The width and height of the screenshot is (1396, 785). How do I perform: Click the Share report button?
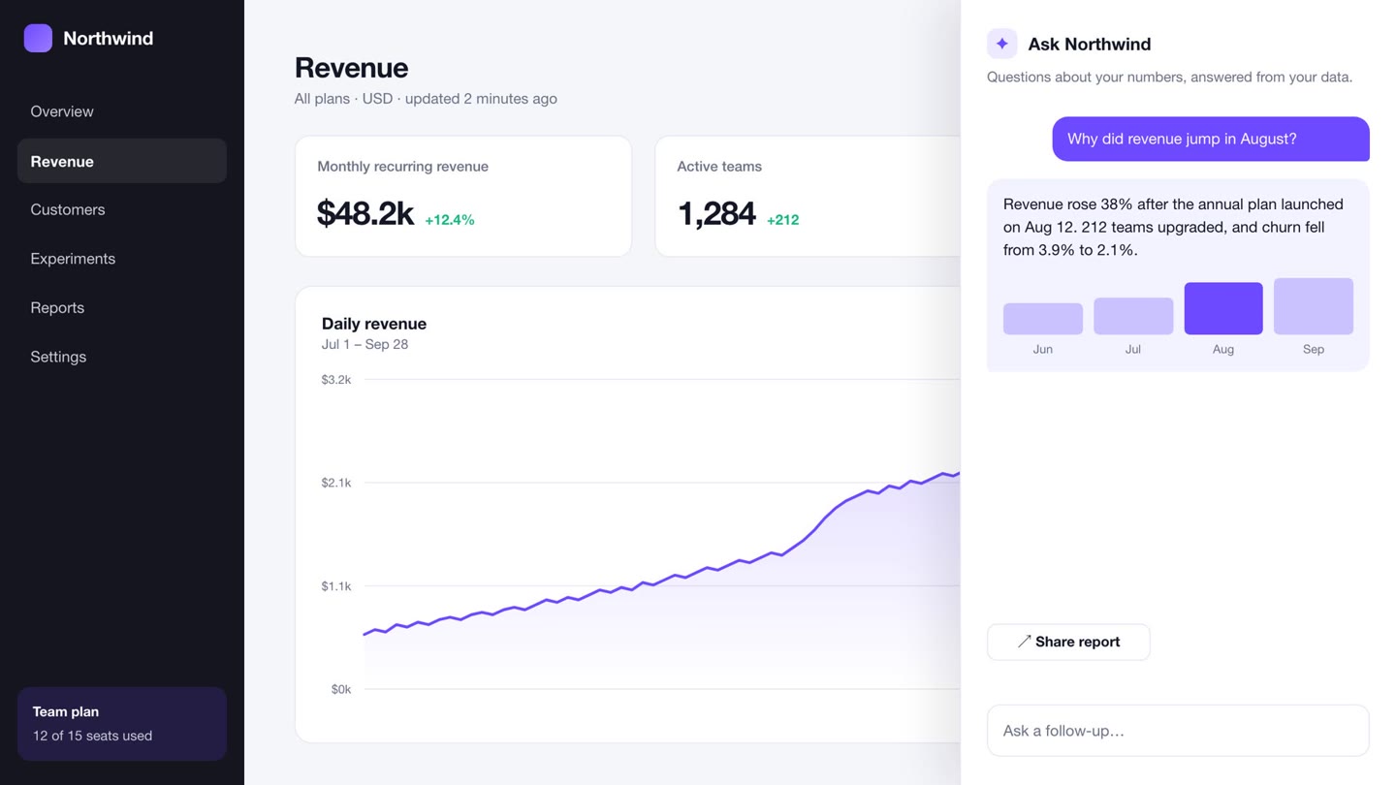click(x=1068, y=642)
